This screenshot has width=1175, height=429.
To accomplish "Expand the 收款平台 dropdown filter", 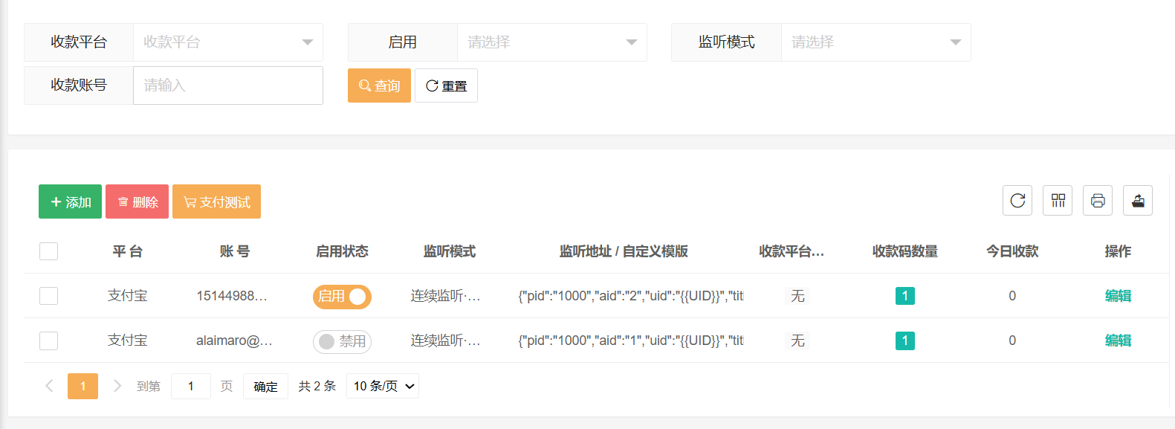I will pos(227,42).
